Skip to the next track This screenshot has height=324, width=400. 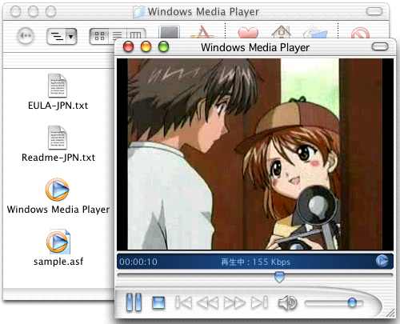click(x=259, y=302)
